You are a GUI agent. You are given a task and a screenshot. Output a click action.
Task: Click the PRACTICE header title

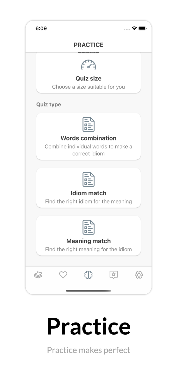point(88,45)
